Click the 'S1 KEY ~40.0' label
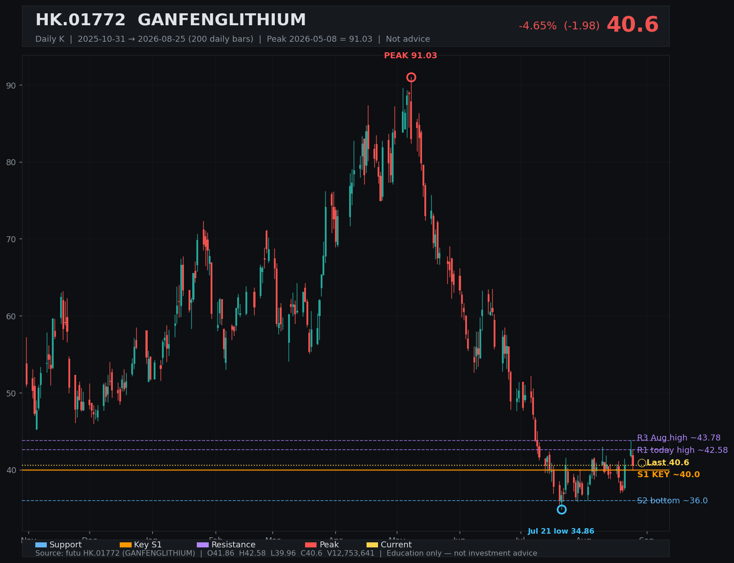This screenshot has width=734, height=563. click(668, 474)
